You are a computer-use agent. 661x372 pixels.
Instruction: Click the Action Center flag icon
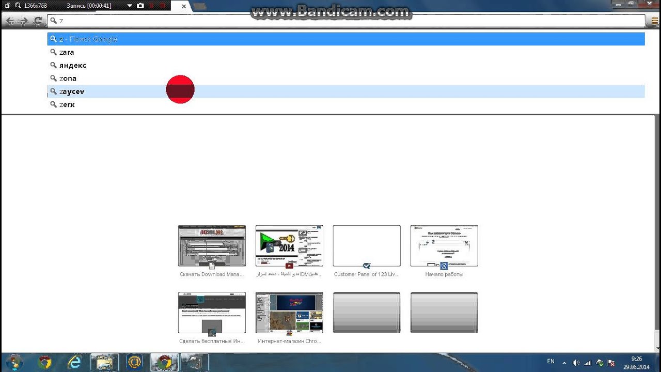[611, 363]
